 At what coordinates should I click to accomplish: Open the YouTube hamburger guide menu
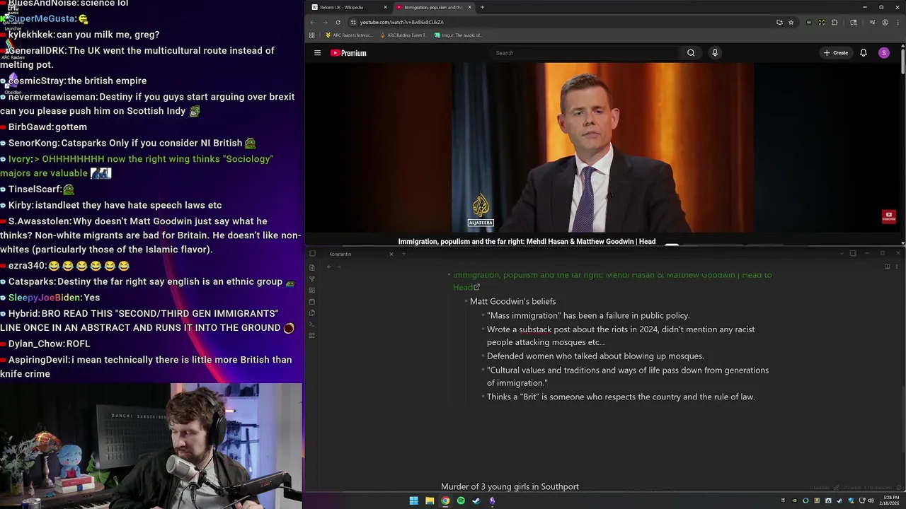point(317,53)
